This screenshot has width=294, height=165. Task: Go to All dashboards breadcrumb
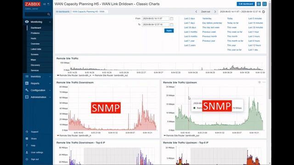(x=62, y=11)
